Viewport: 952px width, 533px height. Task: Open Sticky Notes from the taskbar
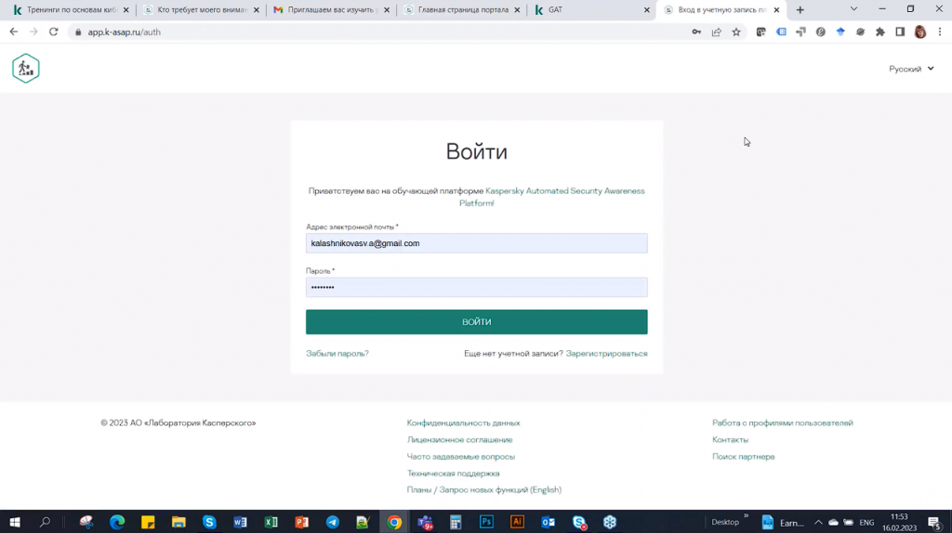pos(148,522)
